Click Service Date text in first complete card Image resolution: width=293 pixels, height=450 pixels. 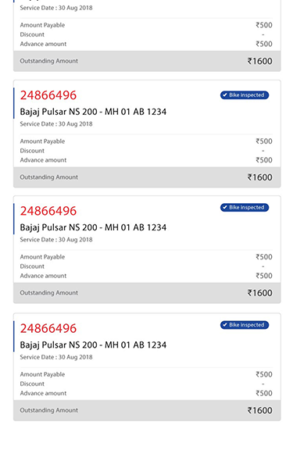click(56, 124)
